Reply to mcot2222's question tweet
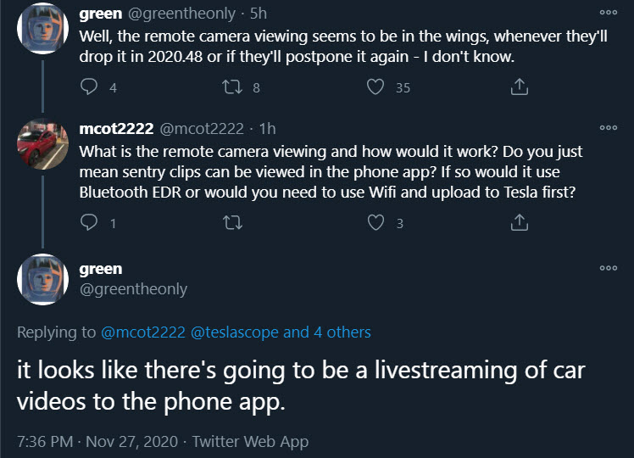 (x=89, y=222)
